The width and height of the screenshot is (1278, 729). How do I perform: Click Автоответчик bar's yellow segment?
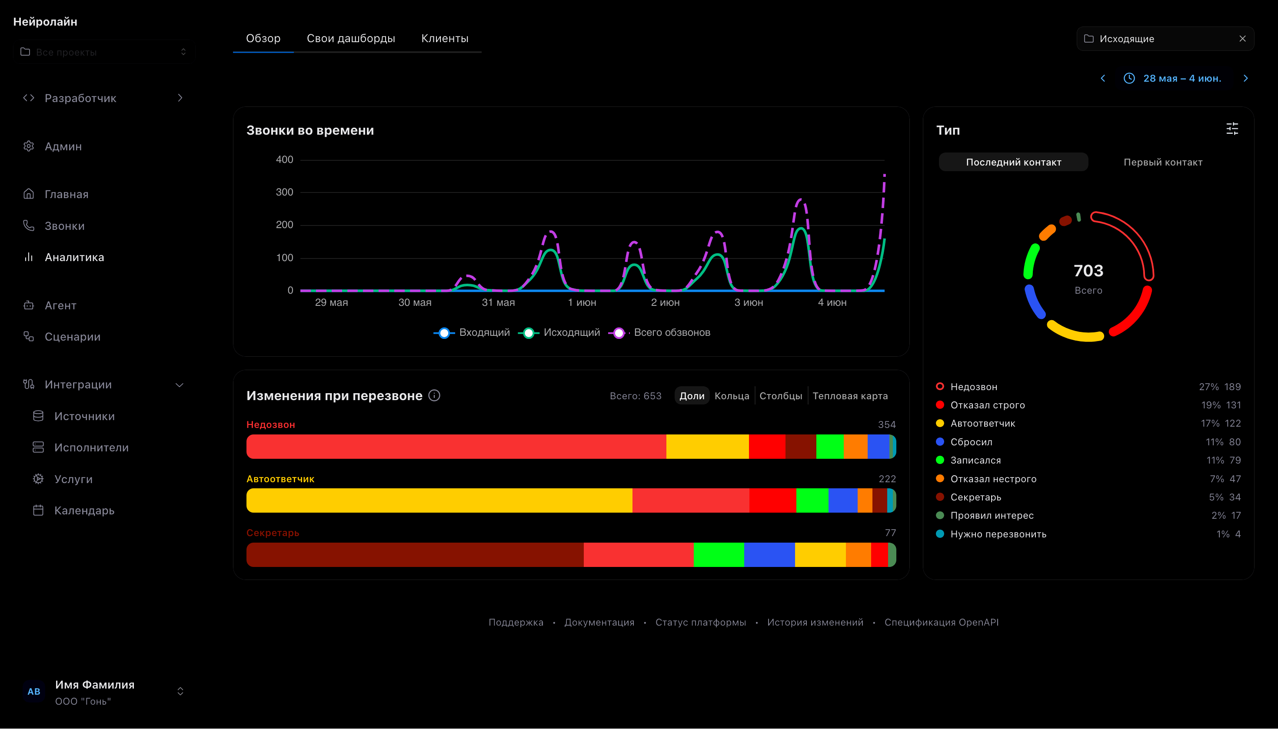439,500
